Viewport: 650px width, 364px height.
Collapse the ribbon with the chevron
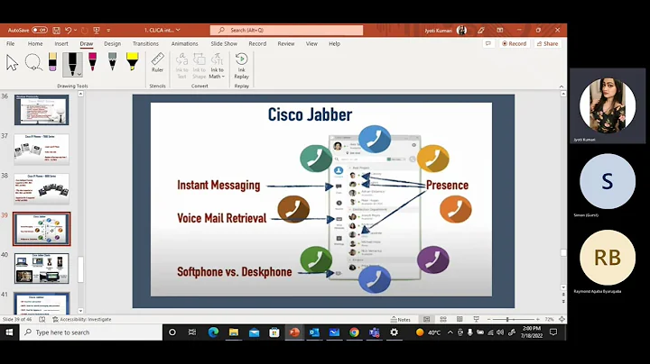(x=562, y=86)
